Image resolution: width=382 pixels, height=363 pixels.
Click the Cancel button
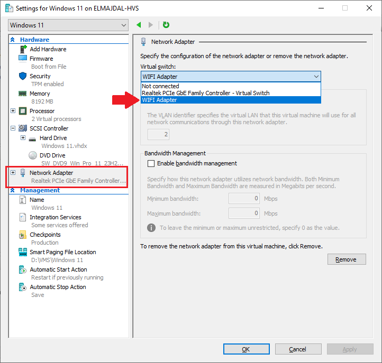[298, 349]
